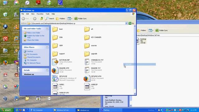Select the README.HTM Firefox document
The width and height of the screenshot is (199, 112).
[x=62, y=70]
